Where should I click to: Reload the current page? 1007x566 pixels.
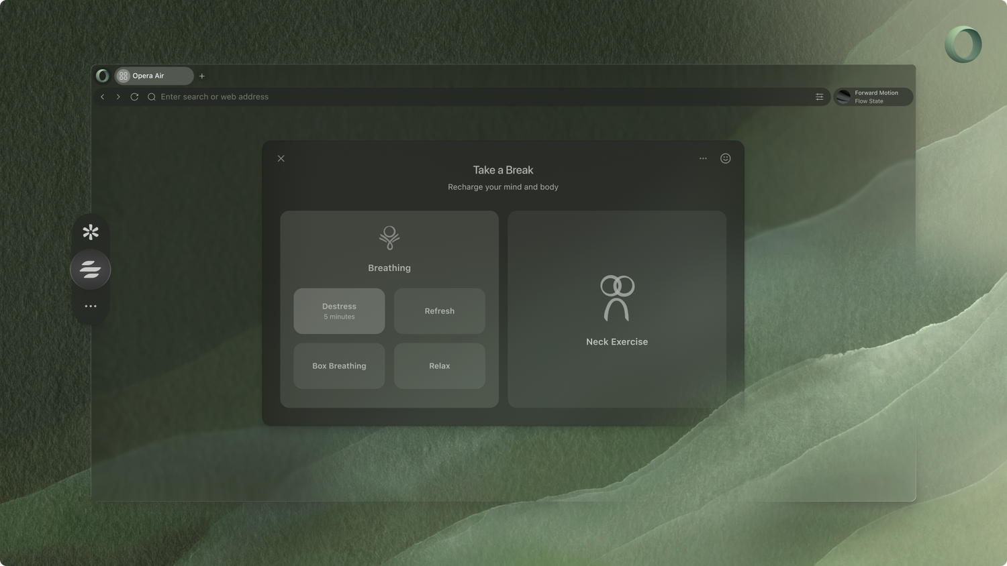tap(134, 97)
